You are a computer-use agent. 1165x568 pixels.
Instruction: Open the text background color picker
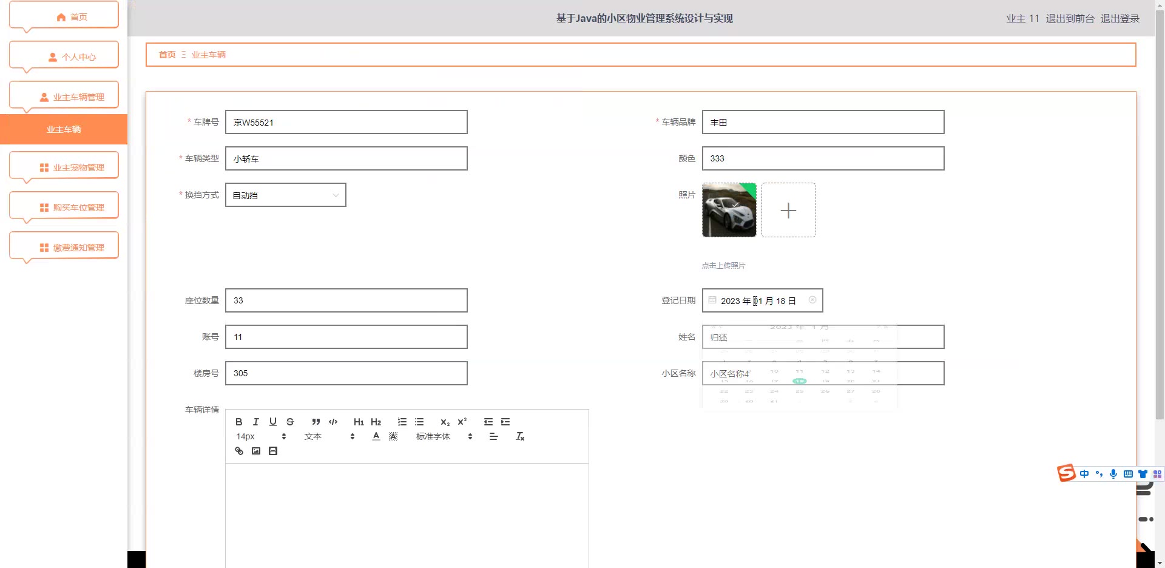click(x=393, y=436)
